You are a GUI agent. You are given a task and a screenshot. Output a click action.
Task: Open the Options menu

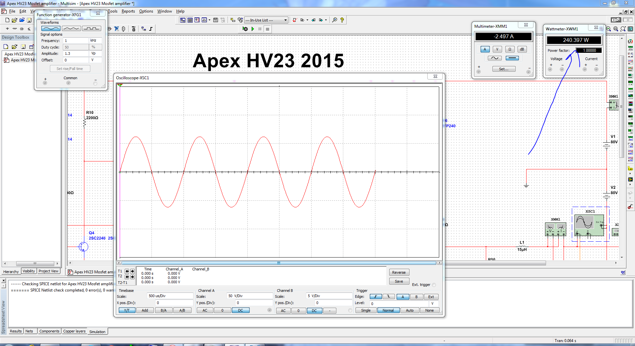click(146, 11)
